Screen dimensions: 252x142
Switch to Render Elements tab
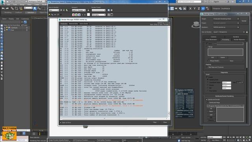pyautogui.click(x=239, y=39)
